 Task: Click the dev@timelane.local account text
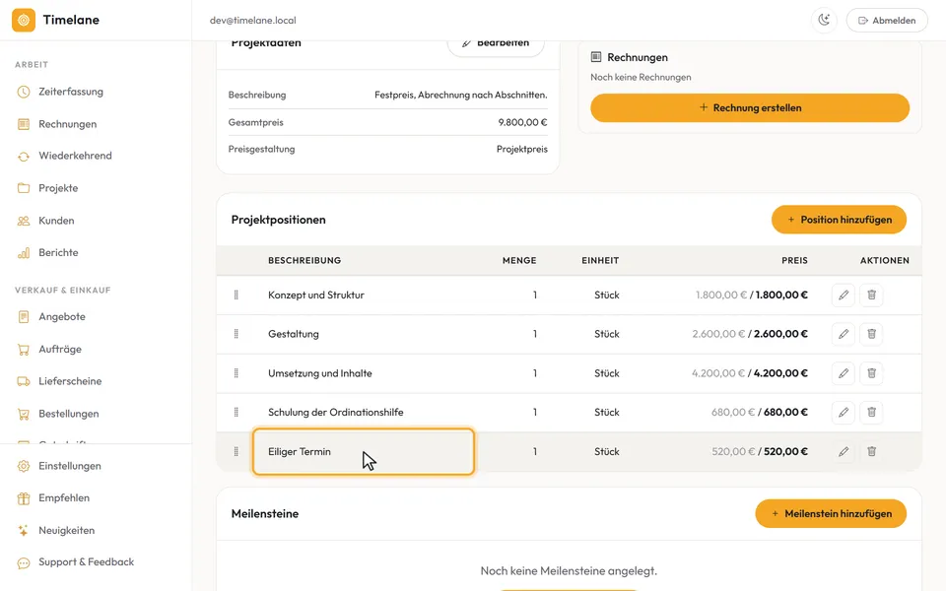(x=253, y=21)
